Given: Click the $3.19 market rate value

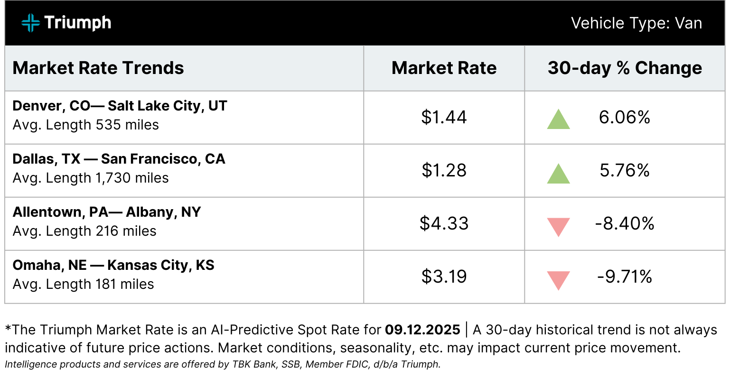Looking at the screenshot, I should (x=444, y=276).
